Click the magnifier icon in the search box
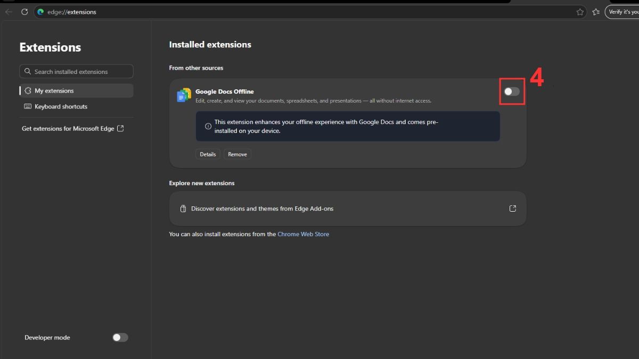 click(x=28, y=71)
